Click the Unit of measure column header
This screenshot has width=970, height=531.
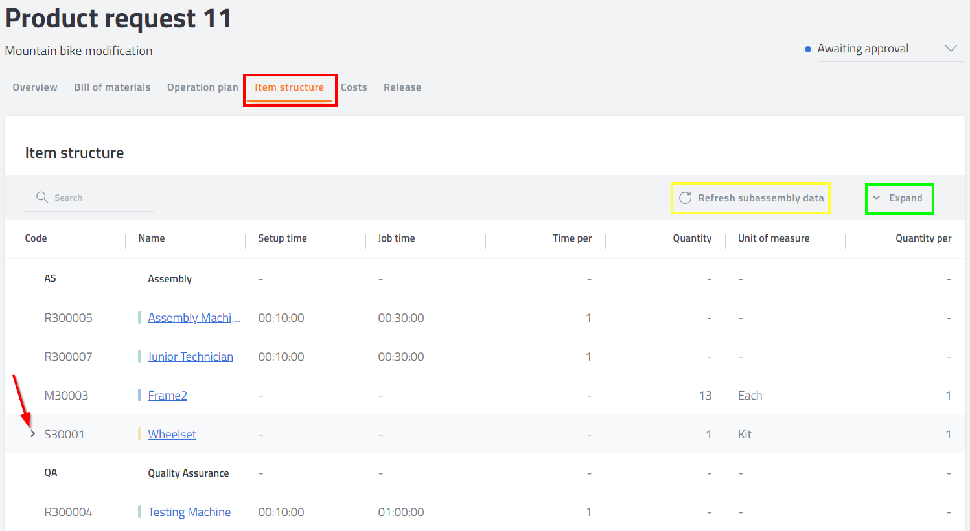click(x=774, y=238)
